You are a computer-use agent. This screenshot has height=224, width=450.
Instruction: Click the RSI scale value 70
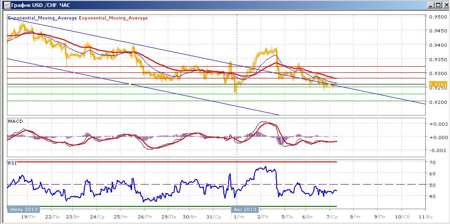(432, 162)
